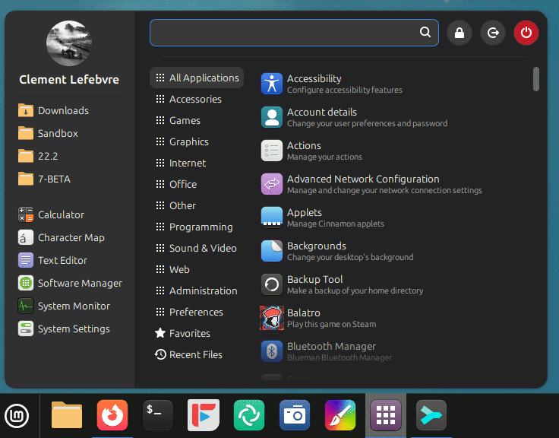Select the Internet category
559x438 pixels.
pos(197,163)
